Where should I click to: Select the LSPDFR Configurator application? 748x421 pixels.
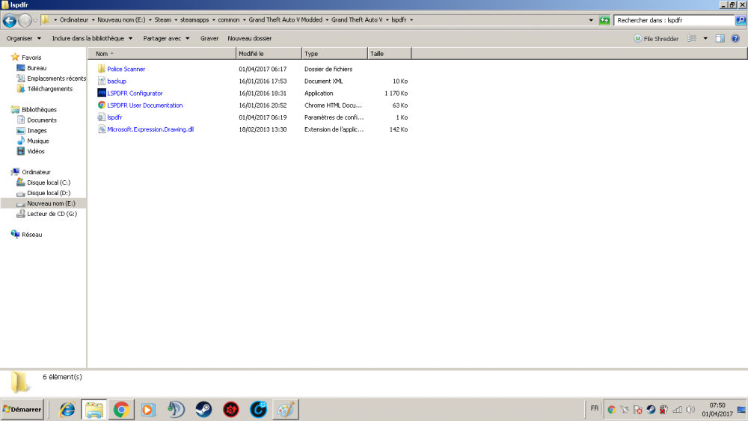click(135, 93)
